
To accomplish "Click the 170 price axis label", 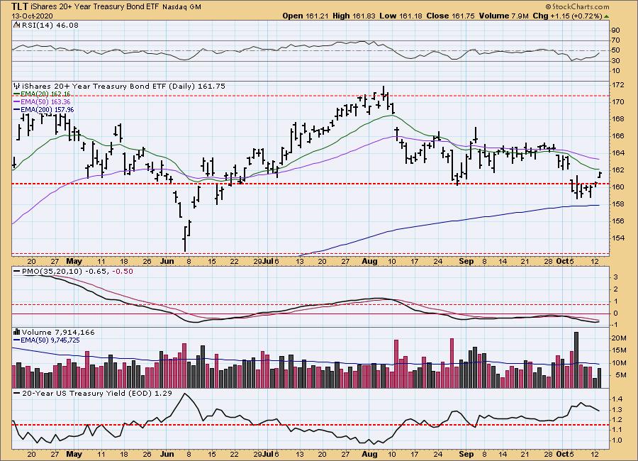I will tap(618, 102).
